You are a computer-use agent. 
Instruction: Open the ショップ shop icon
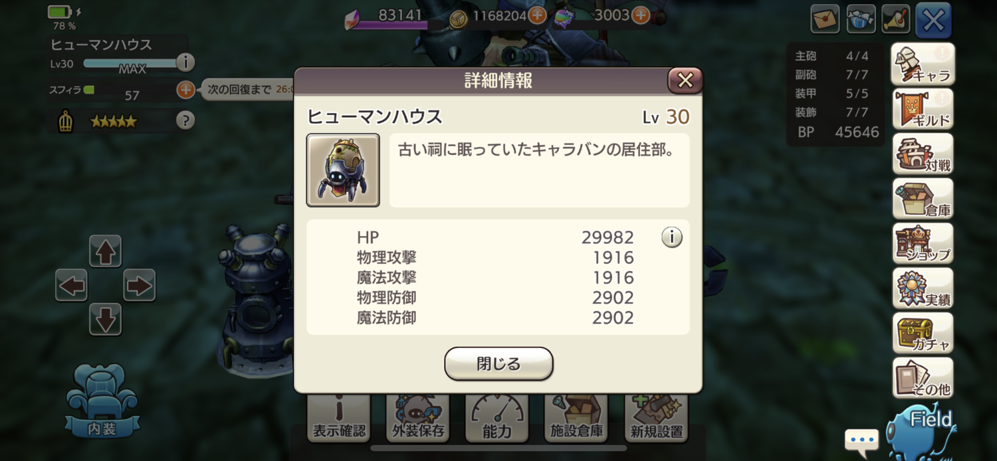[923, 243]
